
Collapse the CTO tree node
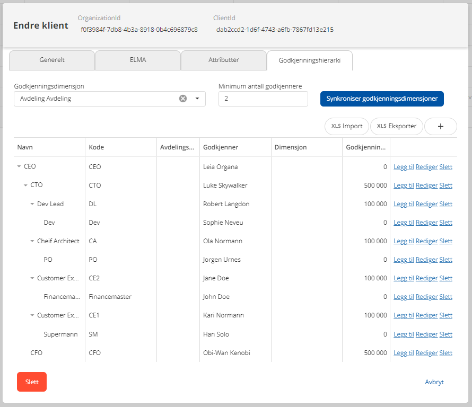click(25, 185)
